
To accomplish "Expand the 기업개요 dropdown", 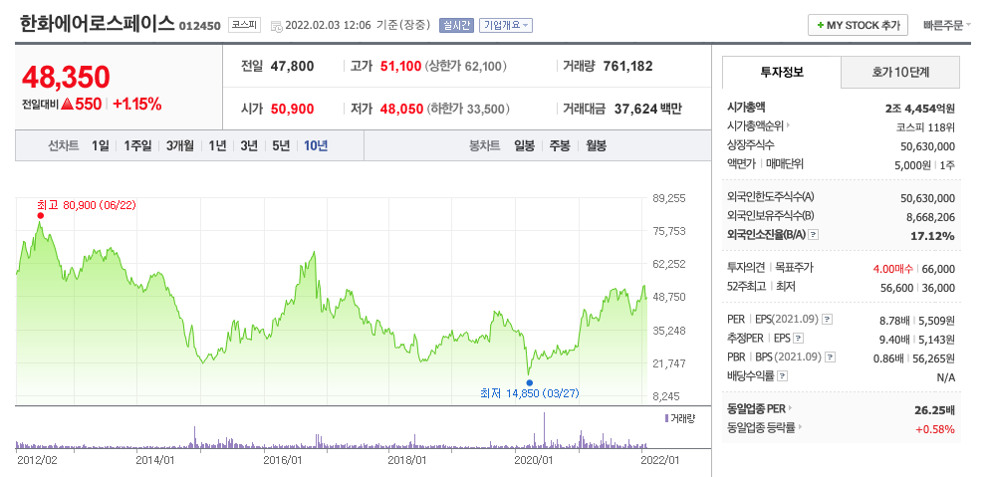I will pyautogui.click(x=506, y=25).
